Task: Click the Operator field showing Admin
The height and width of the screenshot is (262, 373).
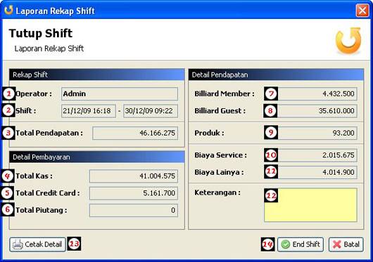Action: pyautogui.click(x=120, y=93)
